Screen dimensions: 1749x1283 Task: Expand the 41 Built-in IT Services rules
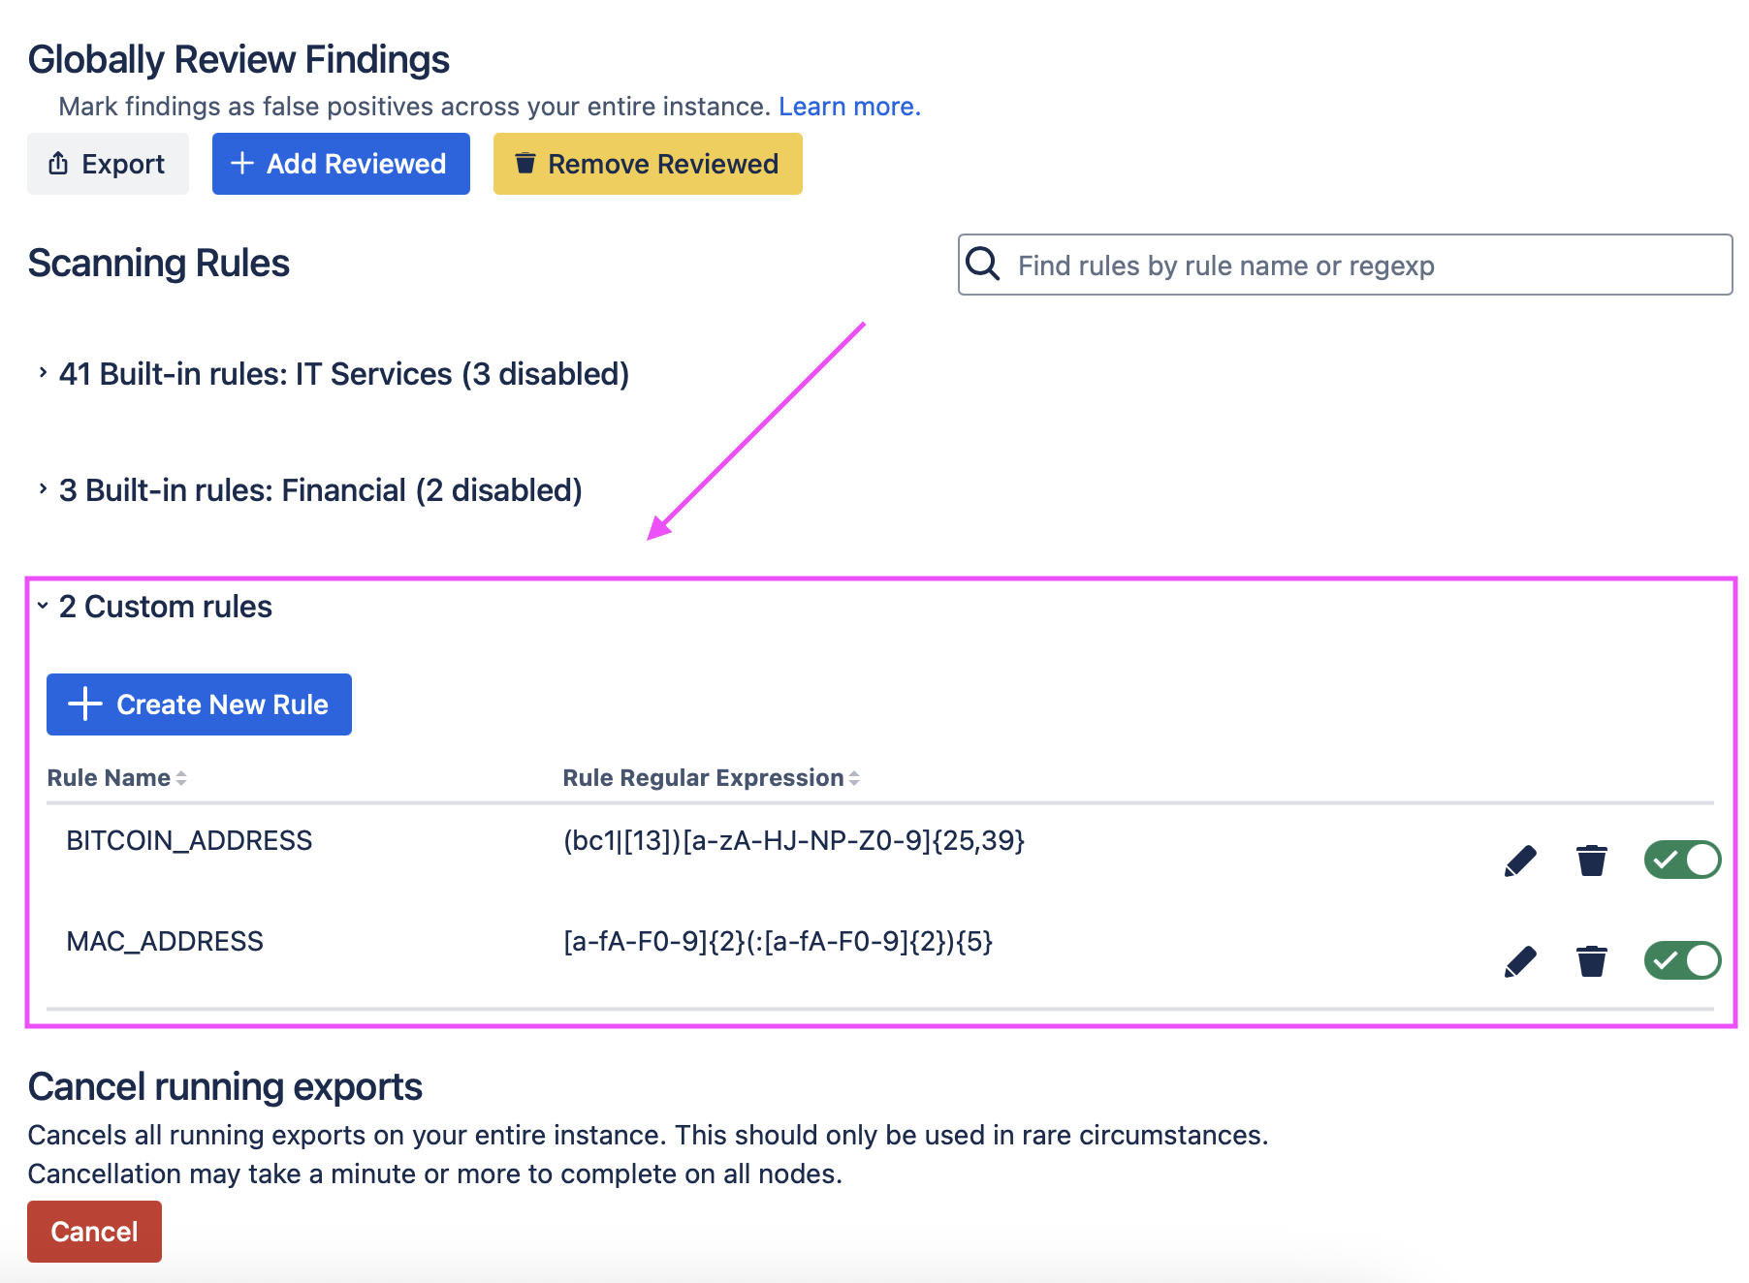click(x=43, y=373)
